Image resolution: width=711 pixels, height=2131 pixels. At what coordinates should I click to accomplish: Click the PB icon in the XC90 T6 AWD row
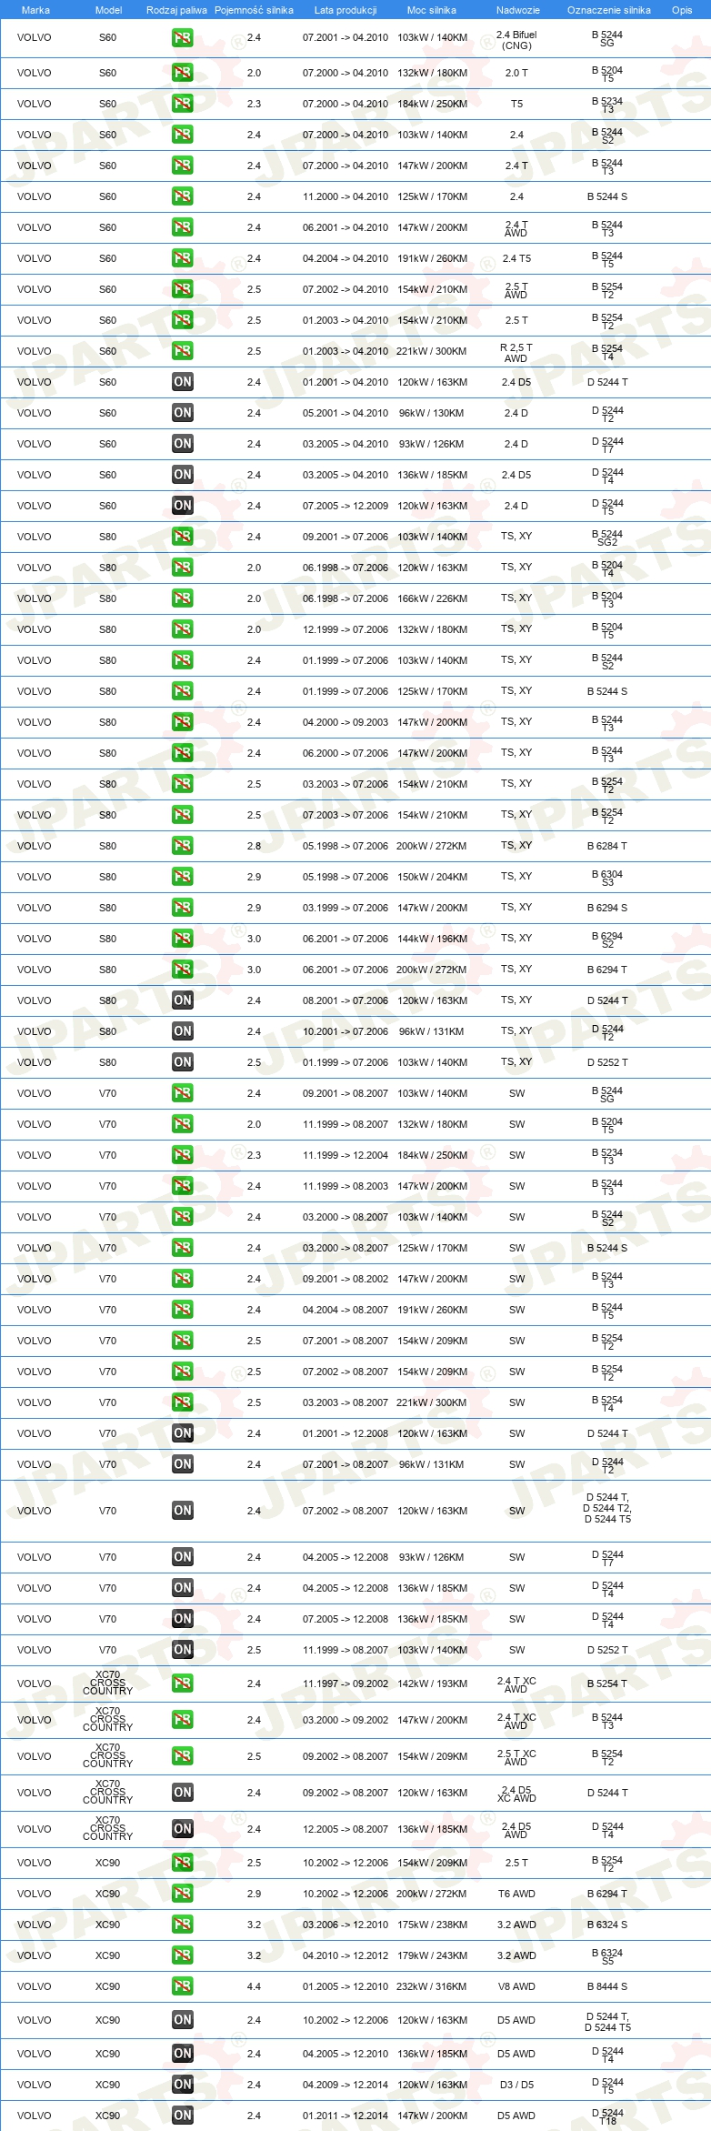[183, 1894]
